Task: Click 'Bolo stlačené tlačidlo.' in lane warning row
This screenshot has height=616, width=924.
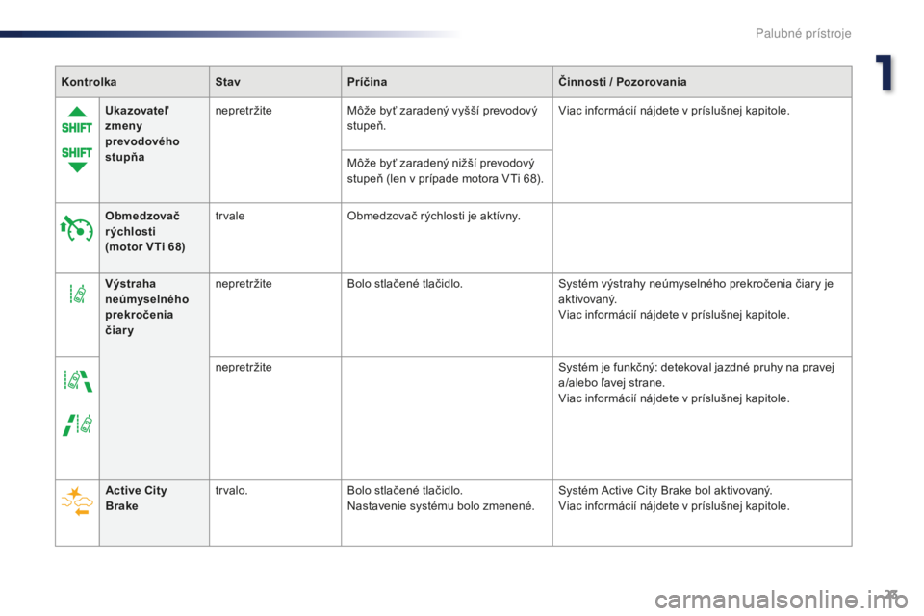Action: (405, 284)
